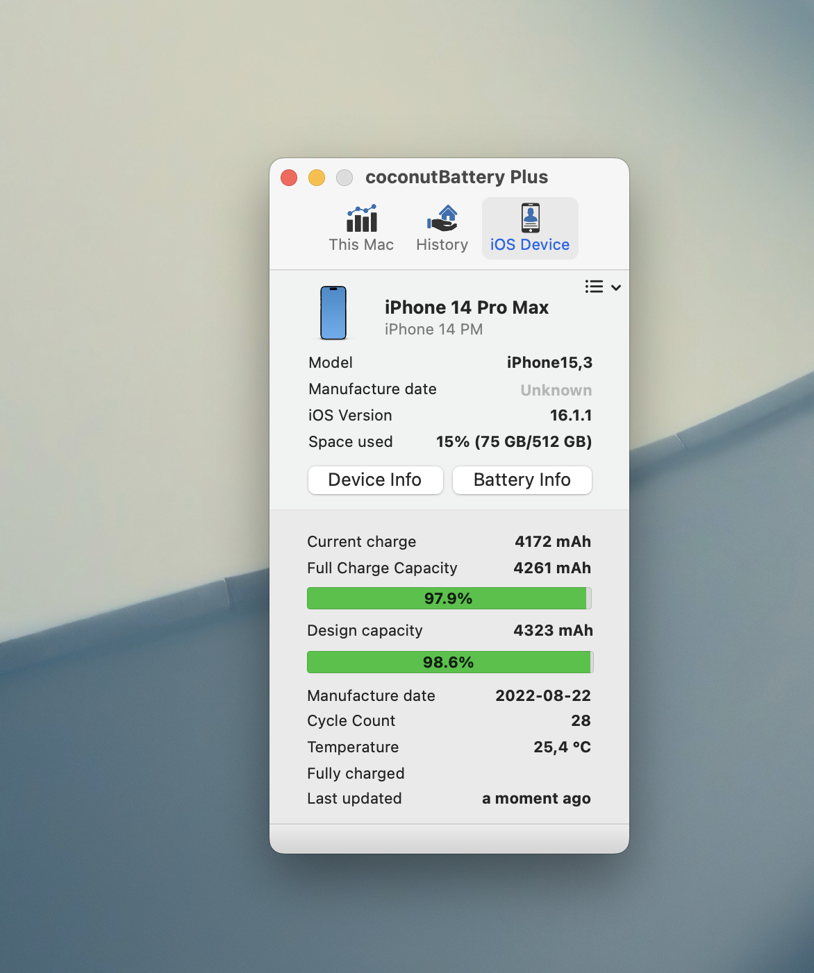Image resolution: width=814 pixels, height=973 pixels.
Task: Click the 98.6% design capacity bar
Action: click(449, 662)
